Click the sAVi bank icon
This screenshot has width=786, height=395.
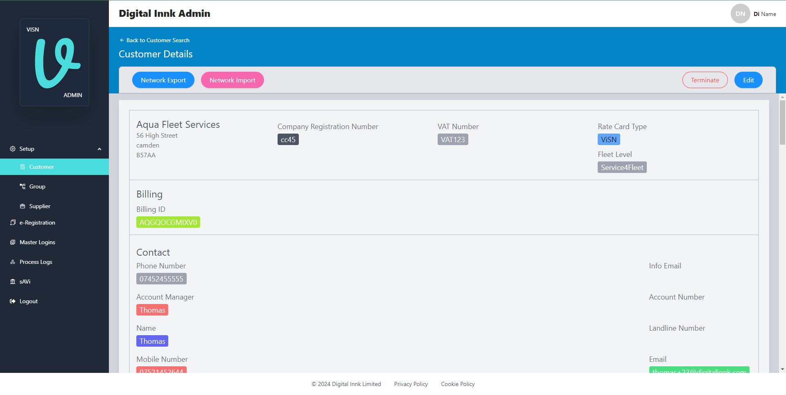pos(13,281)
